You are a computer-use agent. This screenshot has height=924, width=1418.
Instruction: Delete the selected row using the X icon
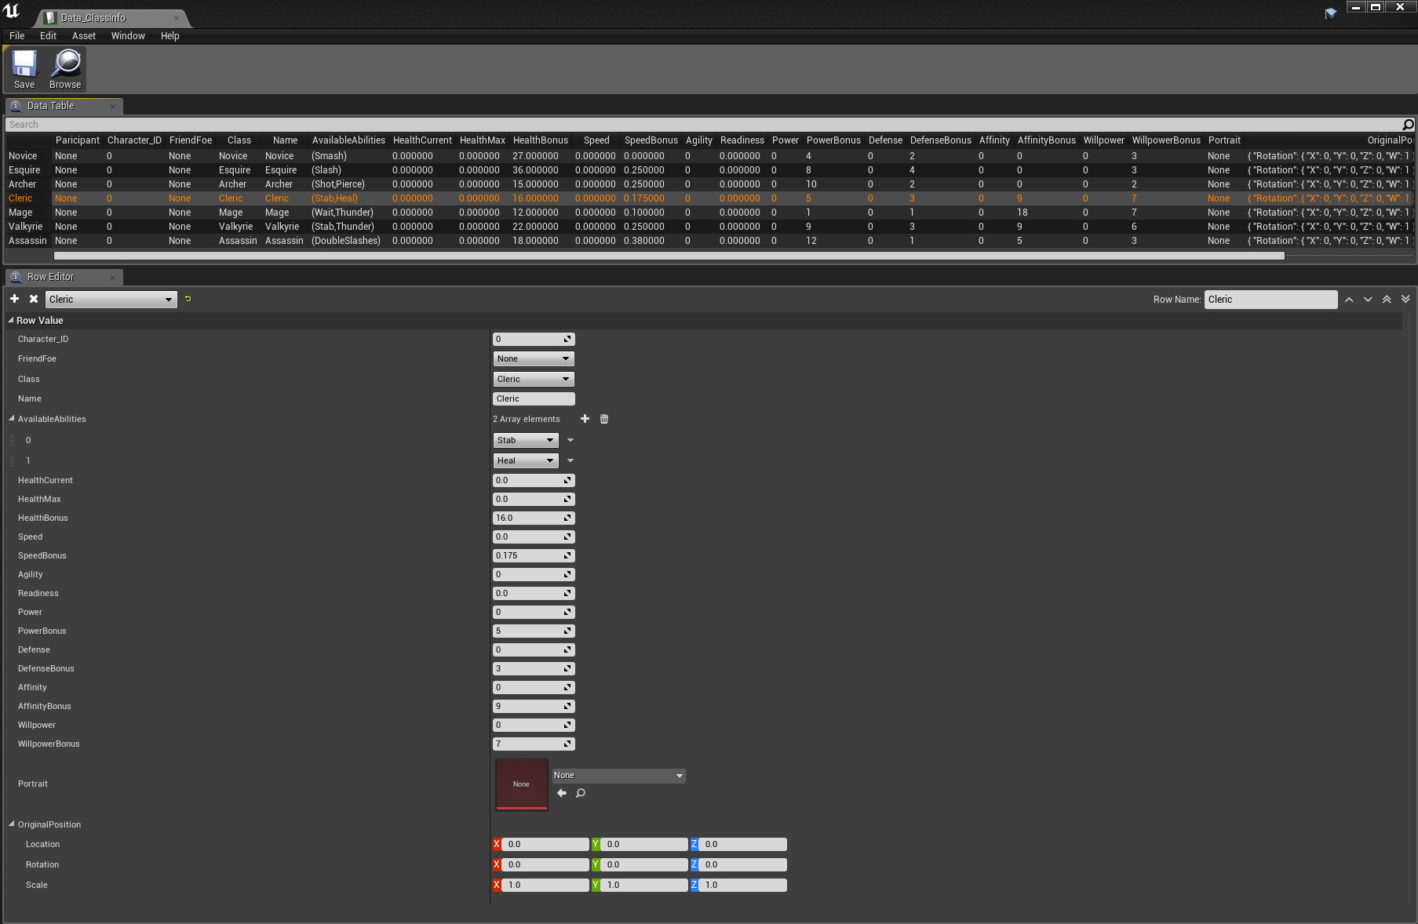coord(34,299)
